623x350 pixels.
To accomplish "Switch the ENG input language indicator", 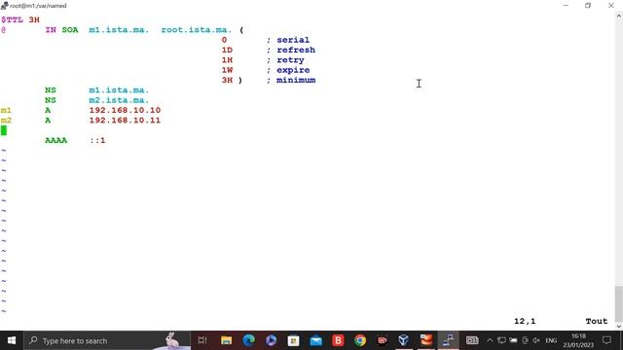I will click(551, 340).
